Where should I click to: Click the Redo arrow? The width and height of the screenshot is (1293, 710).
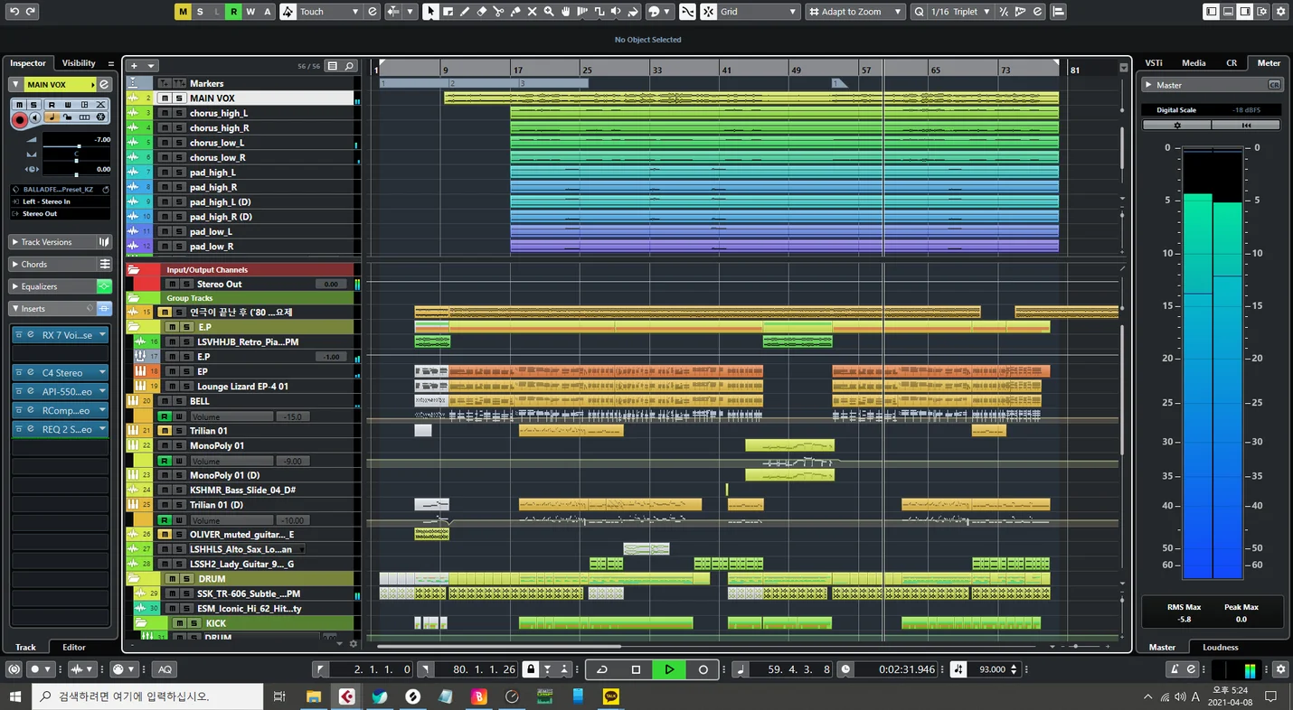tap(31, 12)
